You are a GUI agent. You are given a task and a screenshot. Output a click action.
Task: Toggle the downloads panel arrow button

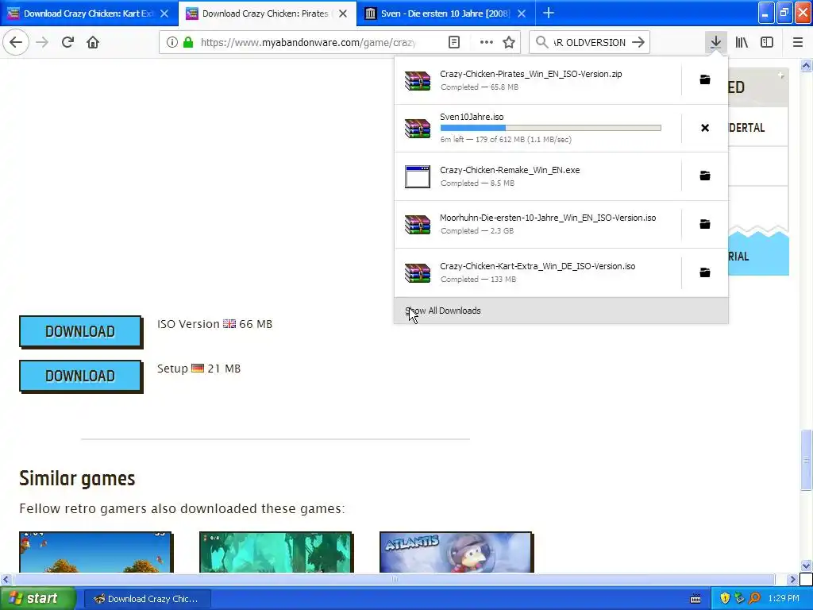[x=715, y=42]
